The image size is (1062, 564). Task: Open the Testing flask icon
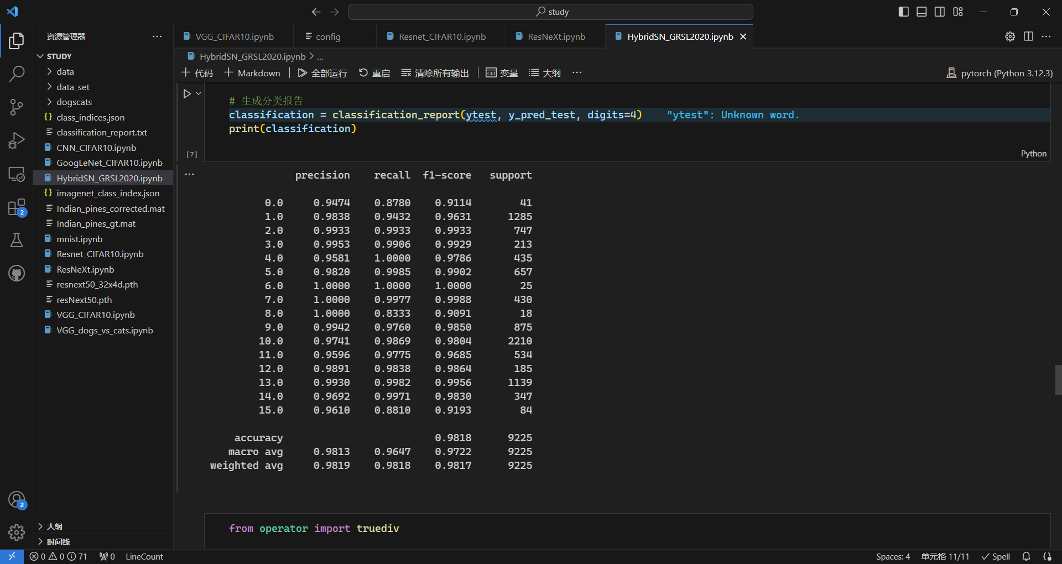(x=17, y=240)
